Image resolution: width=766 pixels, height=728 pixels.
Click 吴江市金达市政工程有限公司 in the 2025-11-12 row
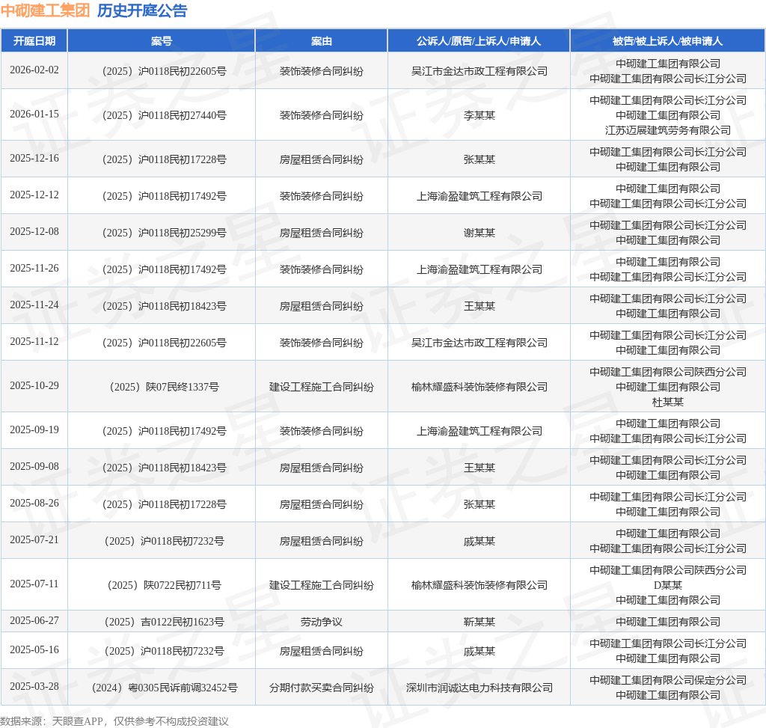pos(479,343)
